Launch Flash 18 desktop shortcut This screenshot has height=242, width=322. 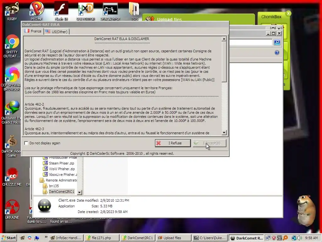pos(61,11)
